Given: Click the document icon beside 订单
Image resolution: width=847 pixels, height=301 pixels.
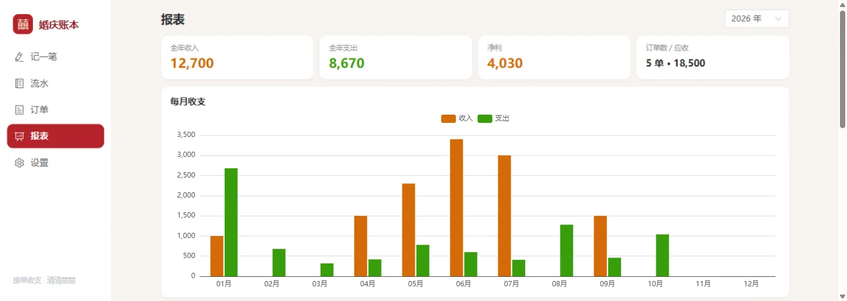Looking at the screenshot, I should (x=19, y=110).
